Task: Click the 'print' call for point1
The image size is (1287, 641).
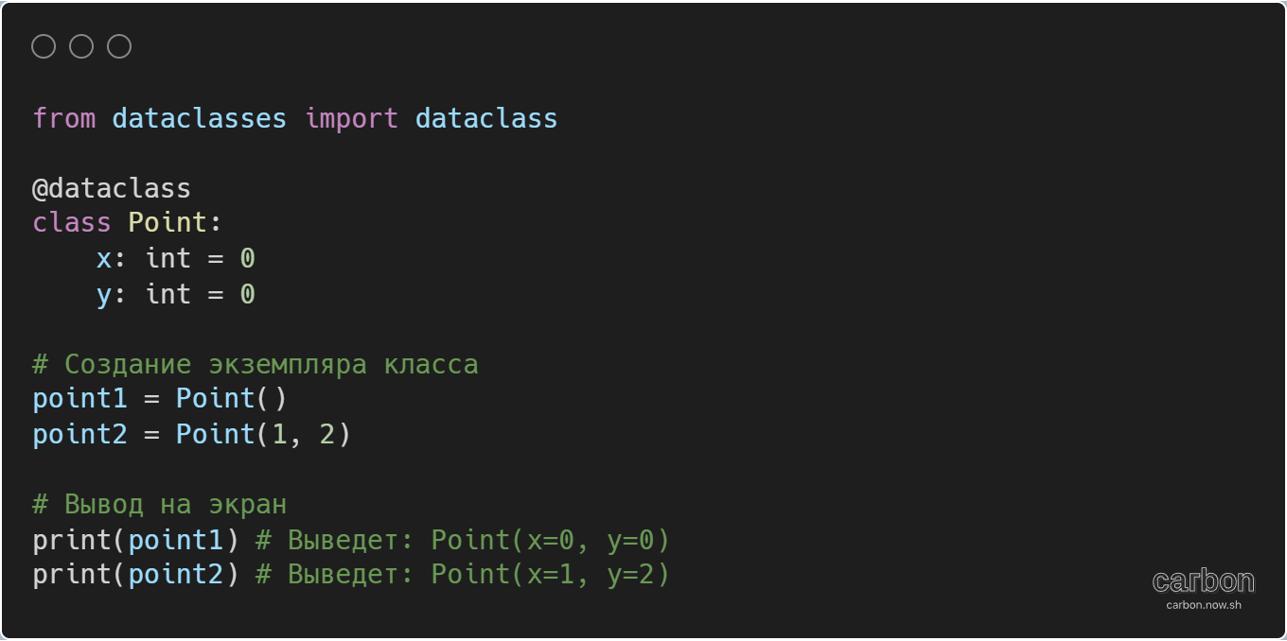Action: 72,540
